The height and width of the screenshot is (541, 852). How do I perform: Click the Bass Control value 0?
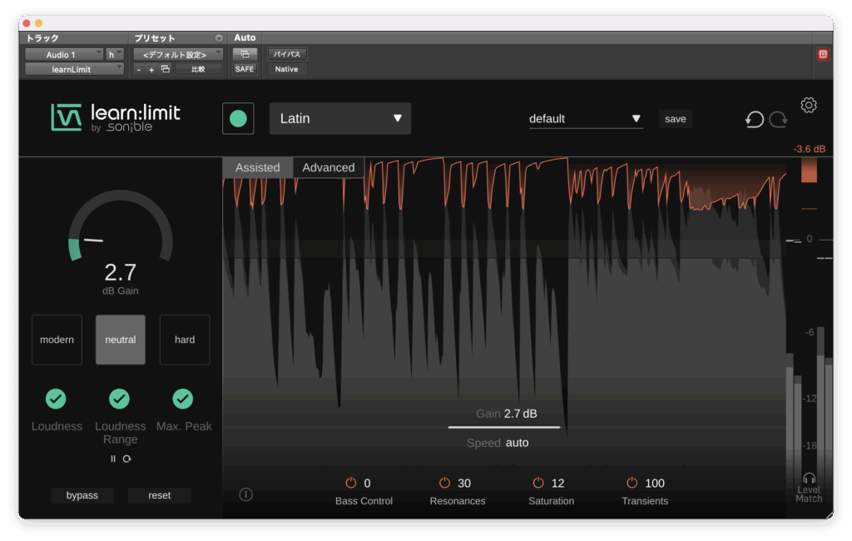pyautogui.click(x=367, y=483)
